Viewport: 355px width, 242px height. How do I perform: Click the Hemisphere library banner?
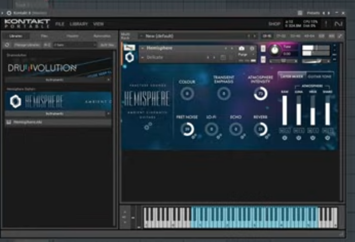pyautogui.click(x=58, y=101)
